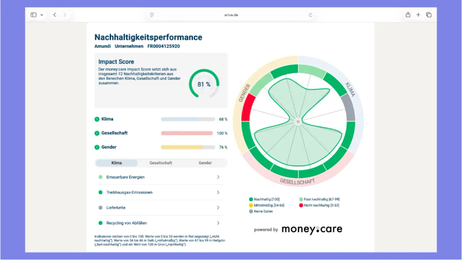Click the Mittelmäßig [34-66] legend dot

(251, 206)
